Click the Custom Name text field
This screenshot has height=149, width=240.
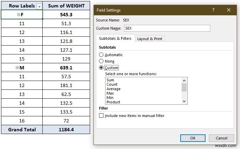pyautogui.click(x=167, y=28)
